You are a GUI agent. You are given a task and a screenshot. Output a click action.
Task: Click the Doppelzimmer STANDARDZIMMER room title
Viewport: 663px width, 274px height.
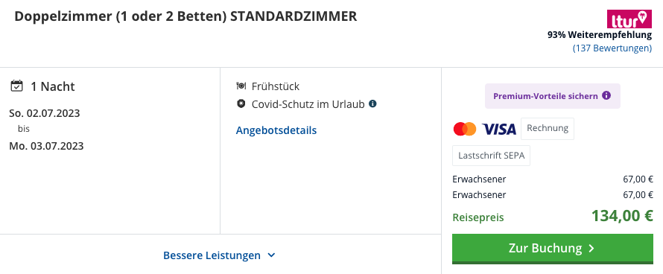pyautogui.click(x=185, y=16)
